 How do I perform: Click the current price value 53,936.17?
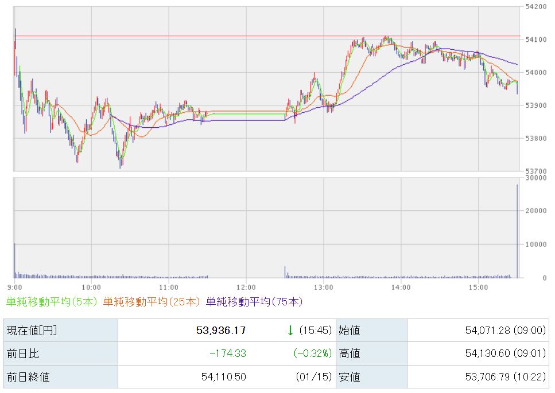click(x=222, y=331)
